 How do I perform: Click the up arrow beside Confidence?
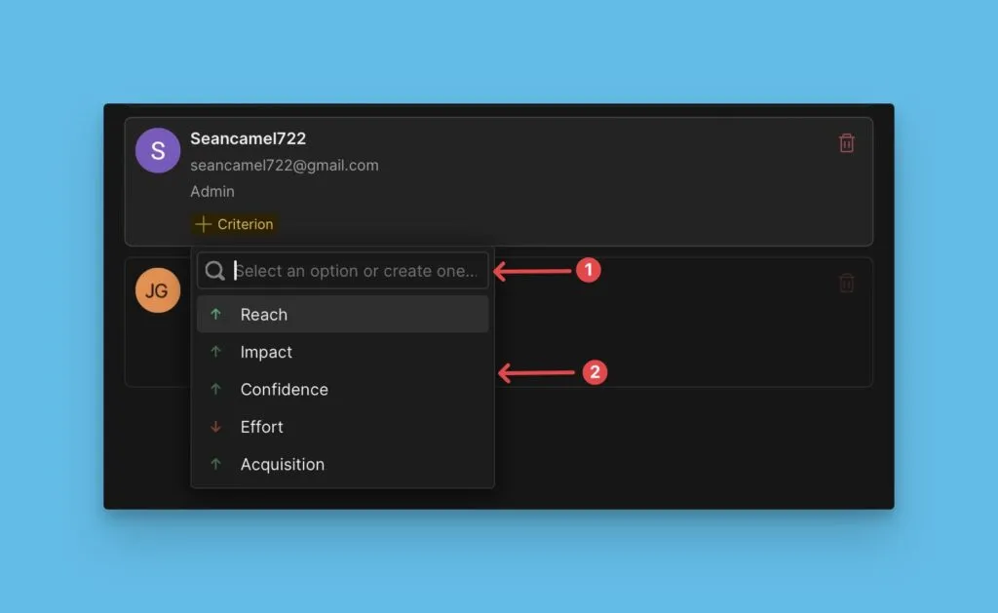point(216,390)
